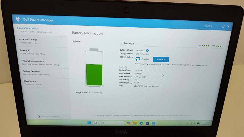Click the Dell Power Manager plug logo

point(18,19)
